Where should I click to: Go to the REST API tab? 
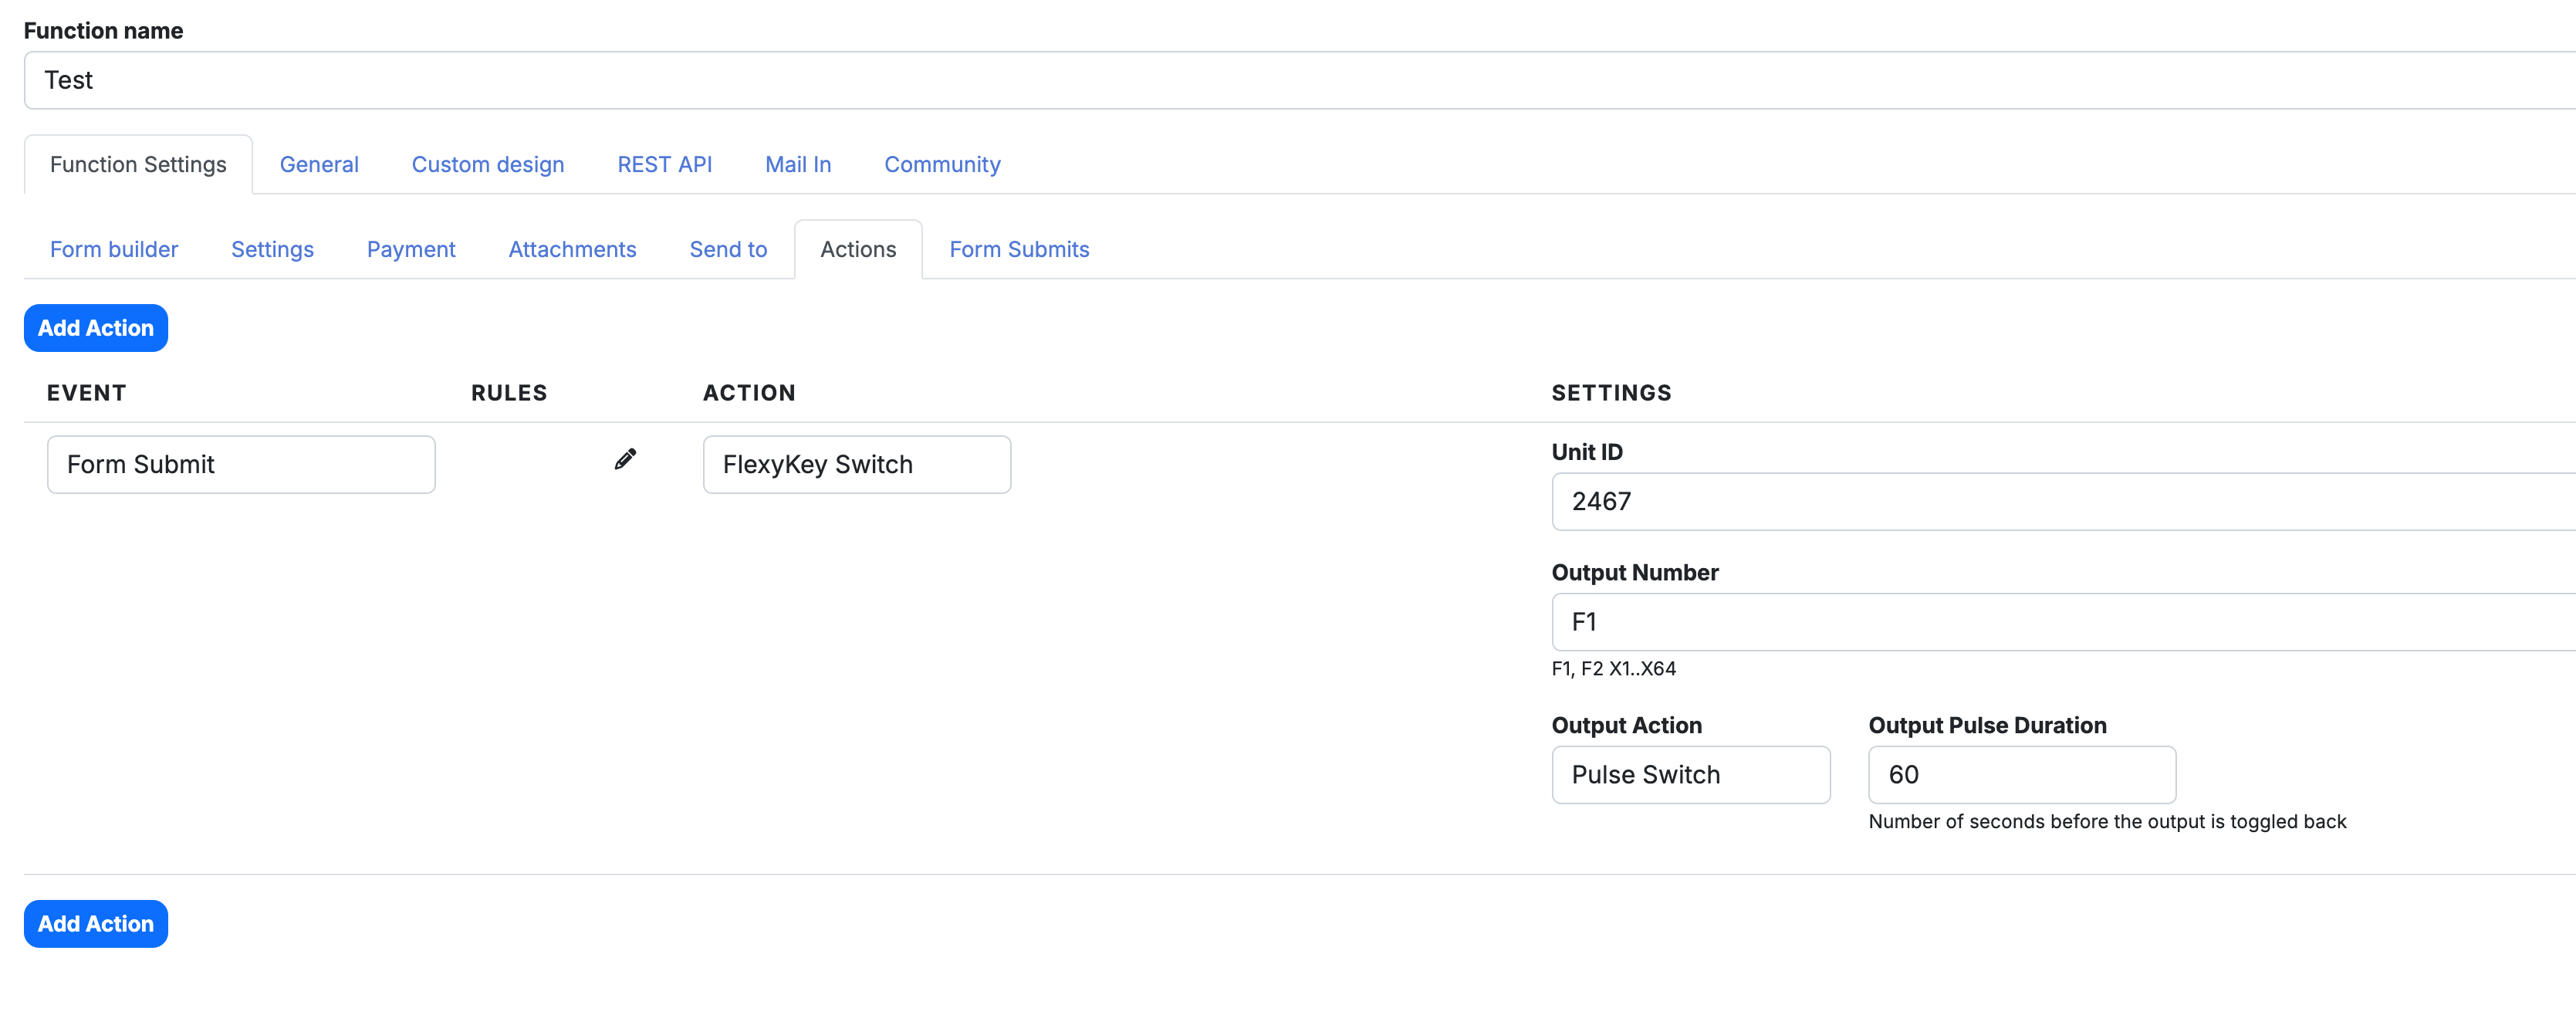[664, 164]
